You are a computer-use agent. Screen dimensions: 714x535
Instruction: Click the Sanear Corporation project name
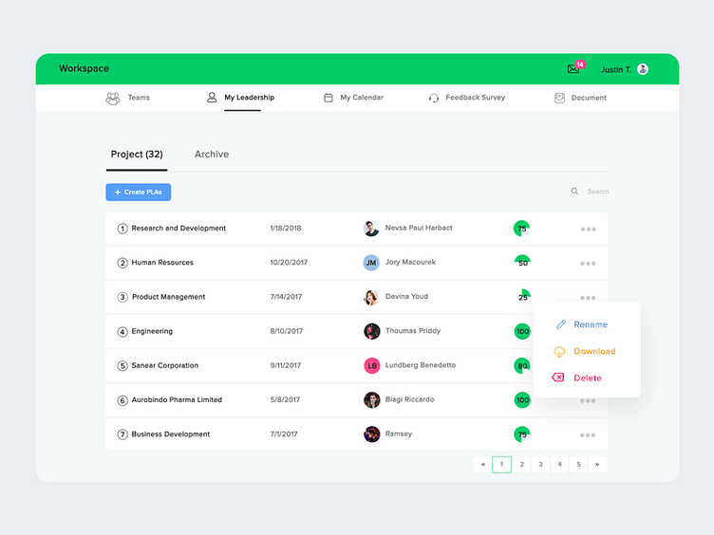pos(165,365)
